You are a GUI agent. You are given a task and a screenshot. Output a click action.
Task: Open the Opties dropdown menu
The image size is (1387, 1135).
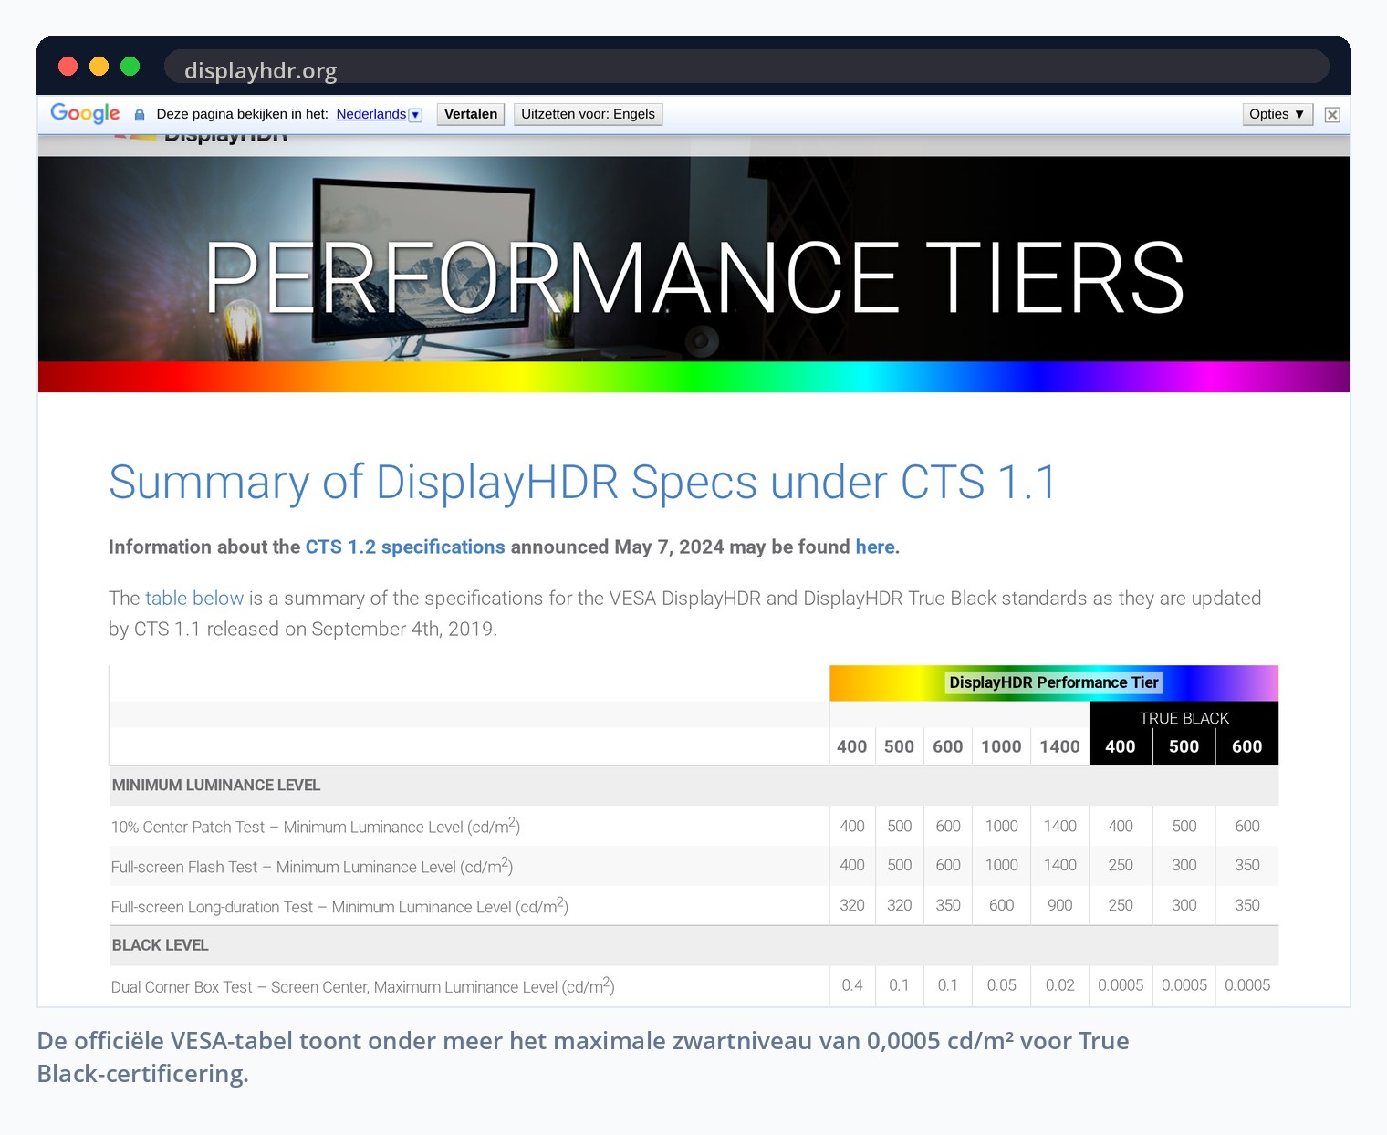1277,114
